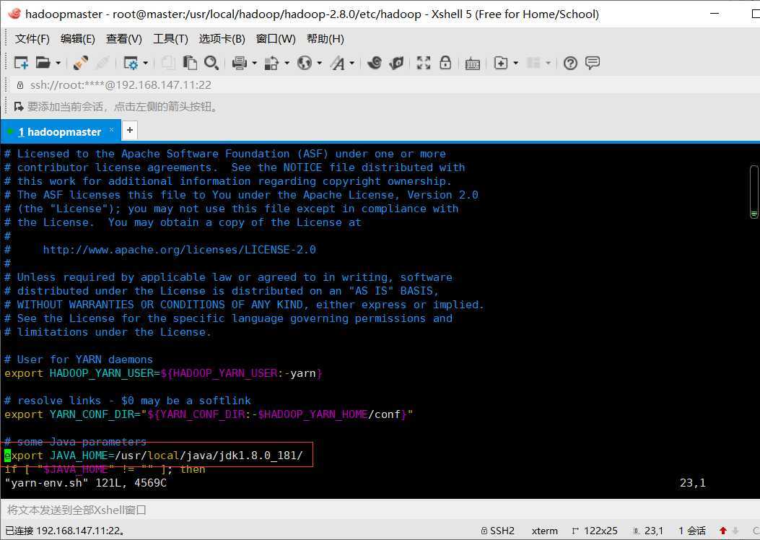Expand the Print dropdown arrow
The height and width of the screenshot is (540, 760).
tap(255, 63)
